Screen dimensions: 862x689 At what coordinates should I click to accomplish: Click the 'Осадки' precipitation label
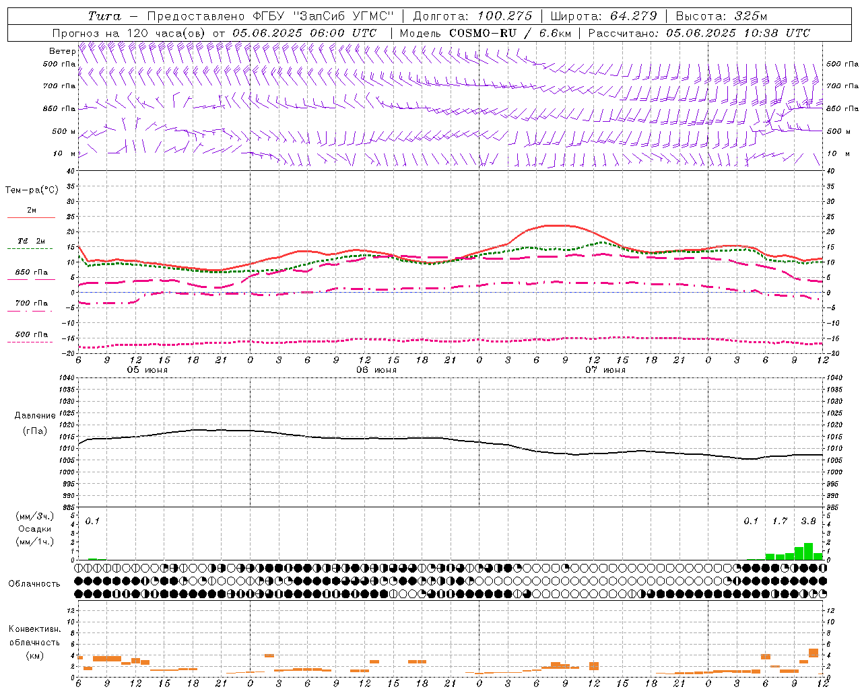click(35, 529)
